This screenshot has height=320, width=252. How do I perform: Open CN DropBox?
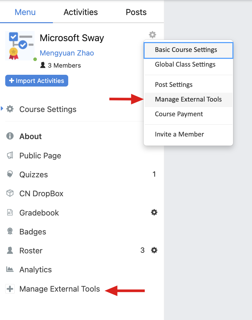[x=41, y=194]
